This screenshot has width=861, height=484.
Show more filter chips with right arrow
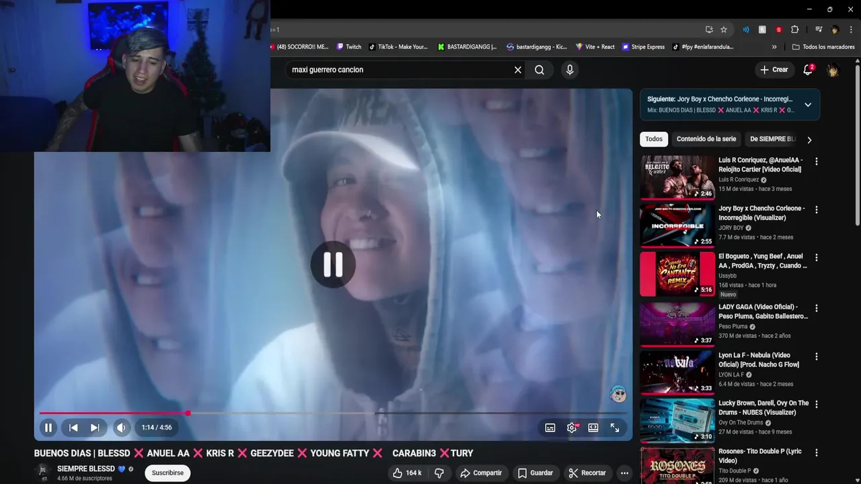(809, 140)
